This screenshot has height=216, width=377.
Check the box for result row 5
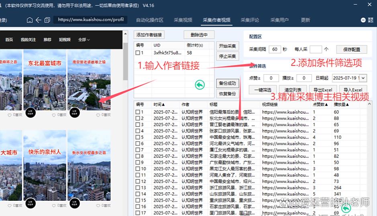click(138, 137)
